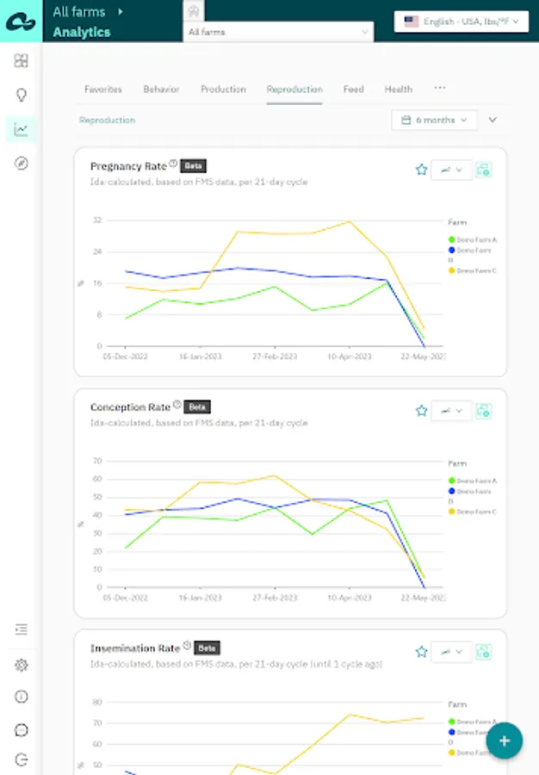
Task: Click All farms breadcrumb in header
Action: 79,11
